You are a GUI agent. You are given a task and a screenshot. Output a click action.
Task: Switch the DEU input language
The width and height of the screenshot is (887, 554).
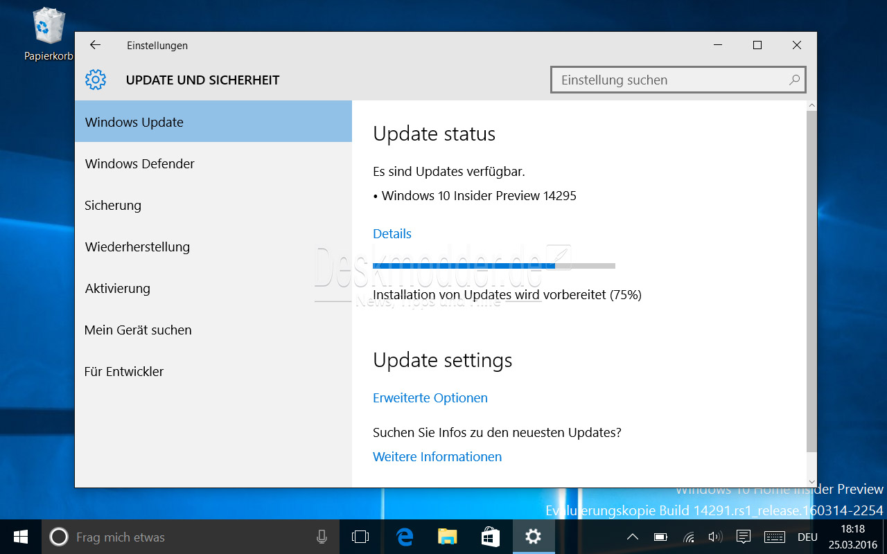coord(807,537)
